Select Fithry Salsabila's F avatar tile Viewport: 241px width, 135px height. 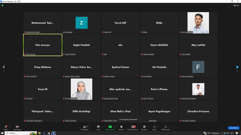coord(198,67)
